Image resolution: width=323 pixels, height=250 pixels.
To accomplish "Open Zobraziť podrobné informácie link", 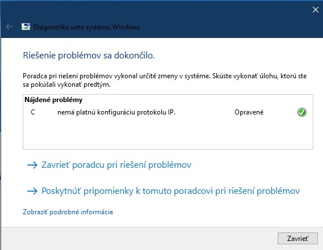I will [68, 212].
